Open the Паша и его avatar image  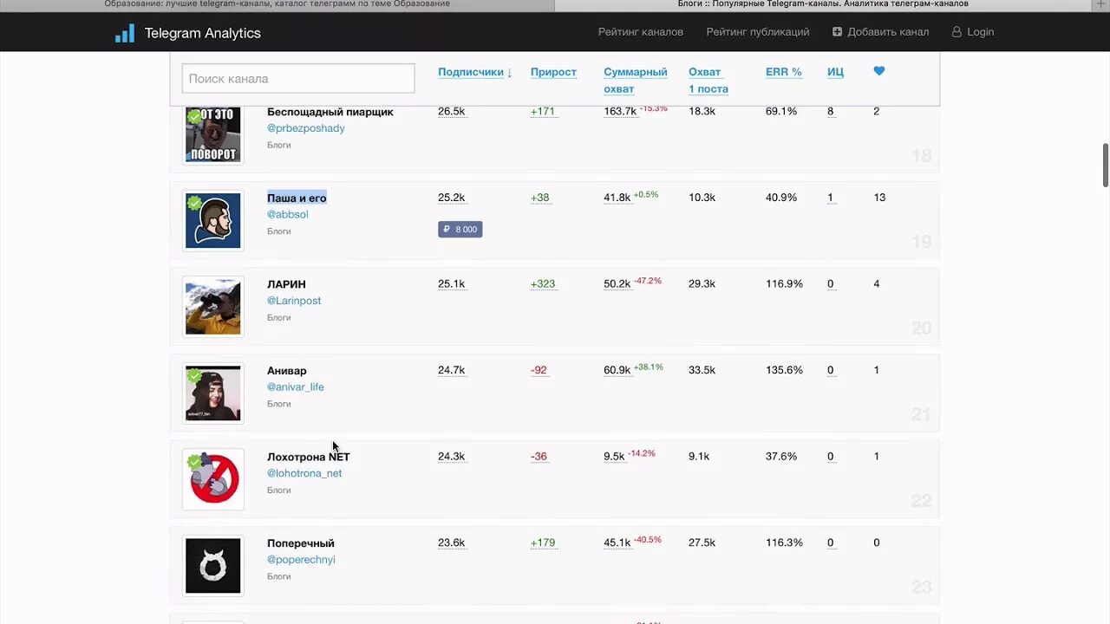[x=212, y=221]
